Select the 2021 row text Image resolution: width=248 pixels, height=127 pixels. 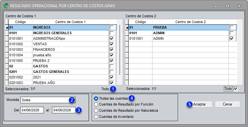37,77
